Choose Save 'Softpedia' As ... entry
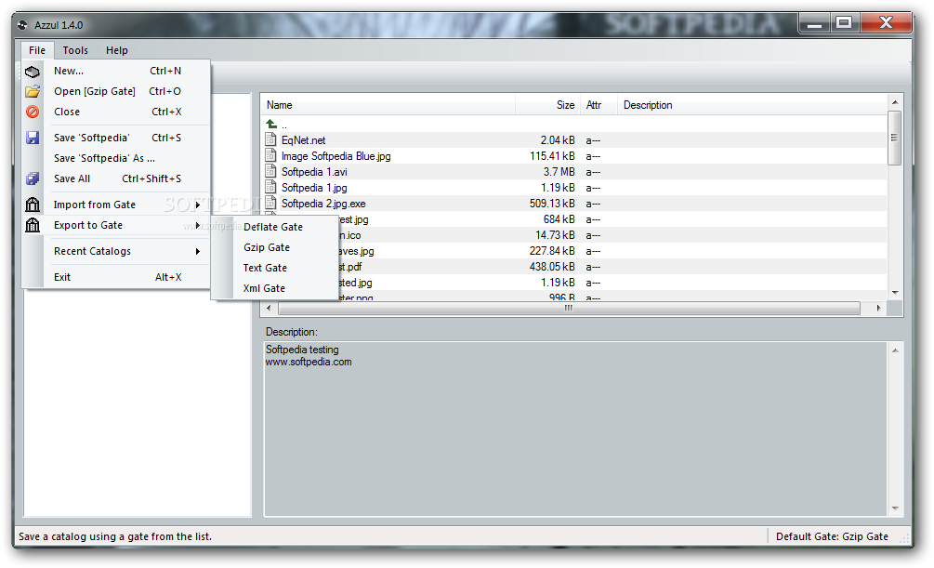 click(116, 158)
